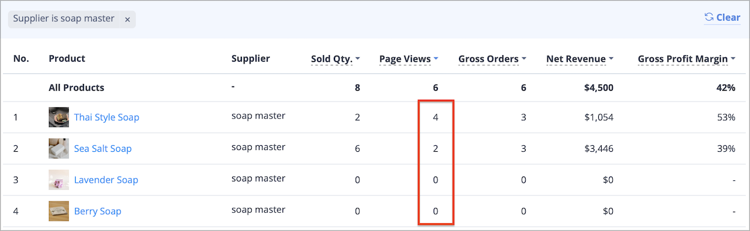The width and height of the screenshot is (750, 231).
Task: Sort by the Net Revenue column arrow
Action: coord(611,59)
